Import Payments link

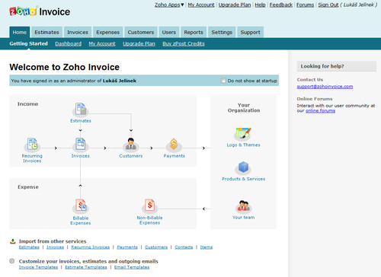[127, 247]
